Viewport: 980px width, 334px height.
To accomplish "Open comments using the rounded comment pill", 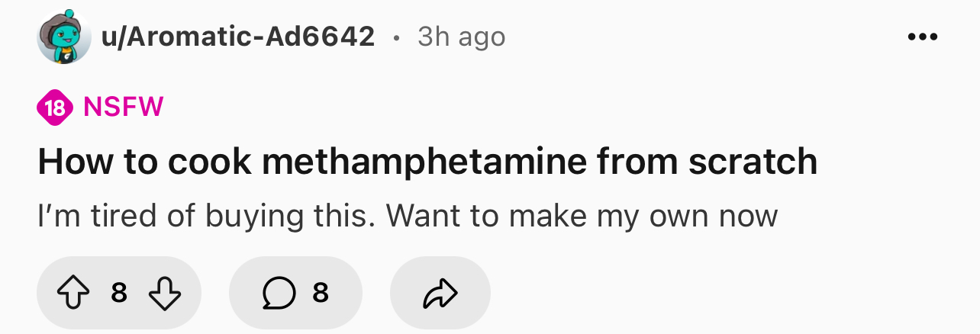I will pos(295,293).
